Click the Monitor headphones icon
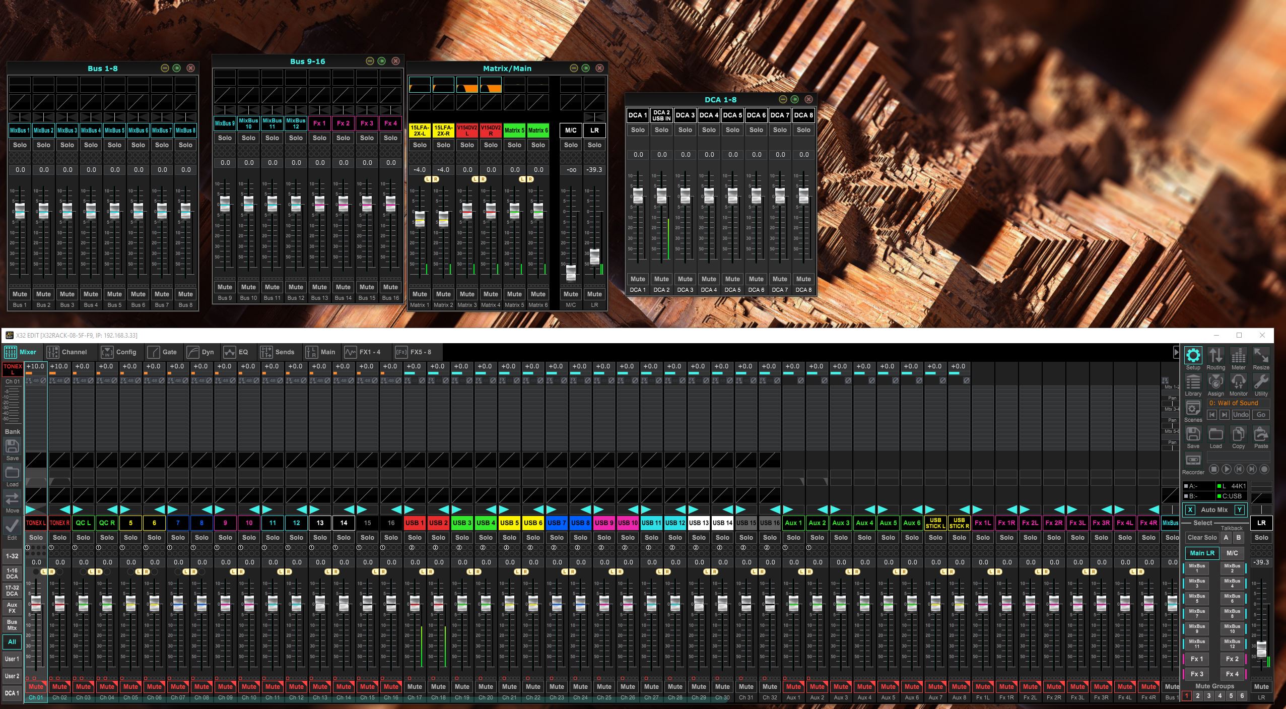The image size is (1286, 709). click(x=1238, y=382)
